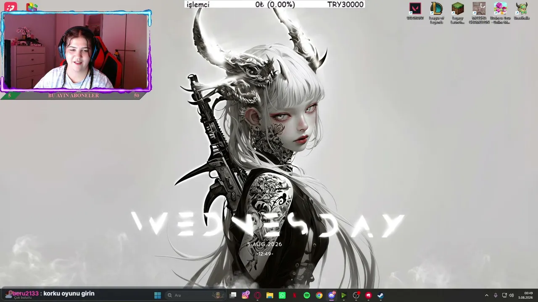
Task: Expand the hidden system tray icons chevron
Action: 487,295
